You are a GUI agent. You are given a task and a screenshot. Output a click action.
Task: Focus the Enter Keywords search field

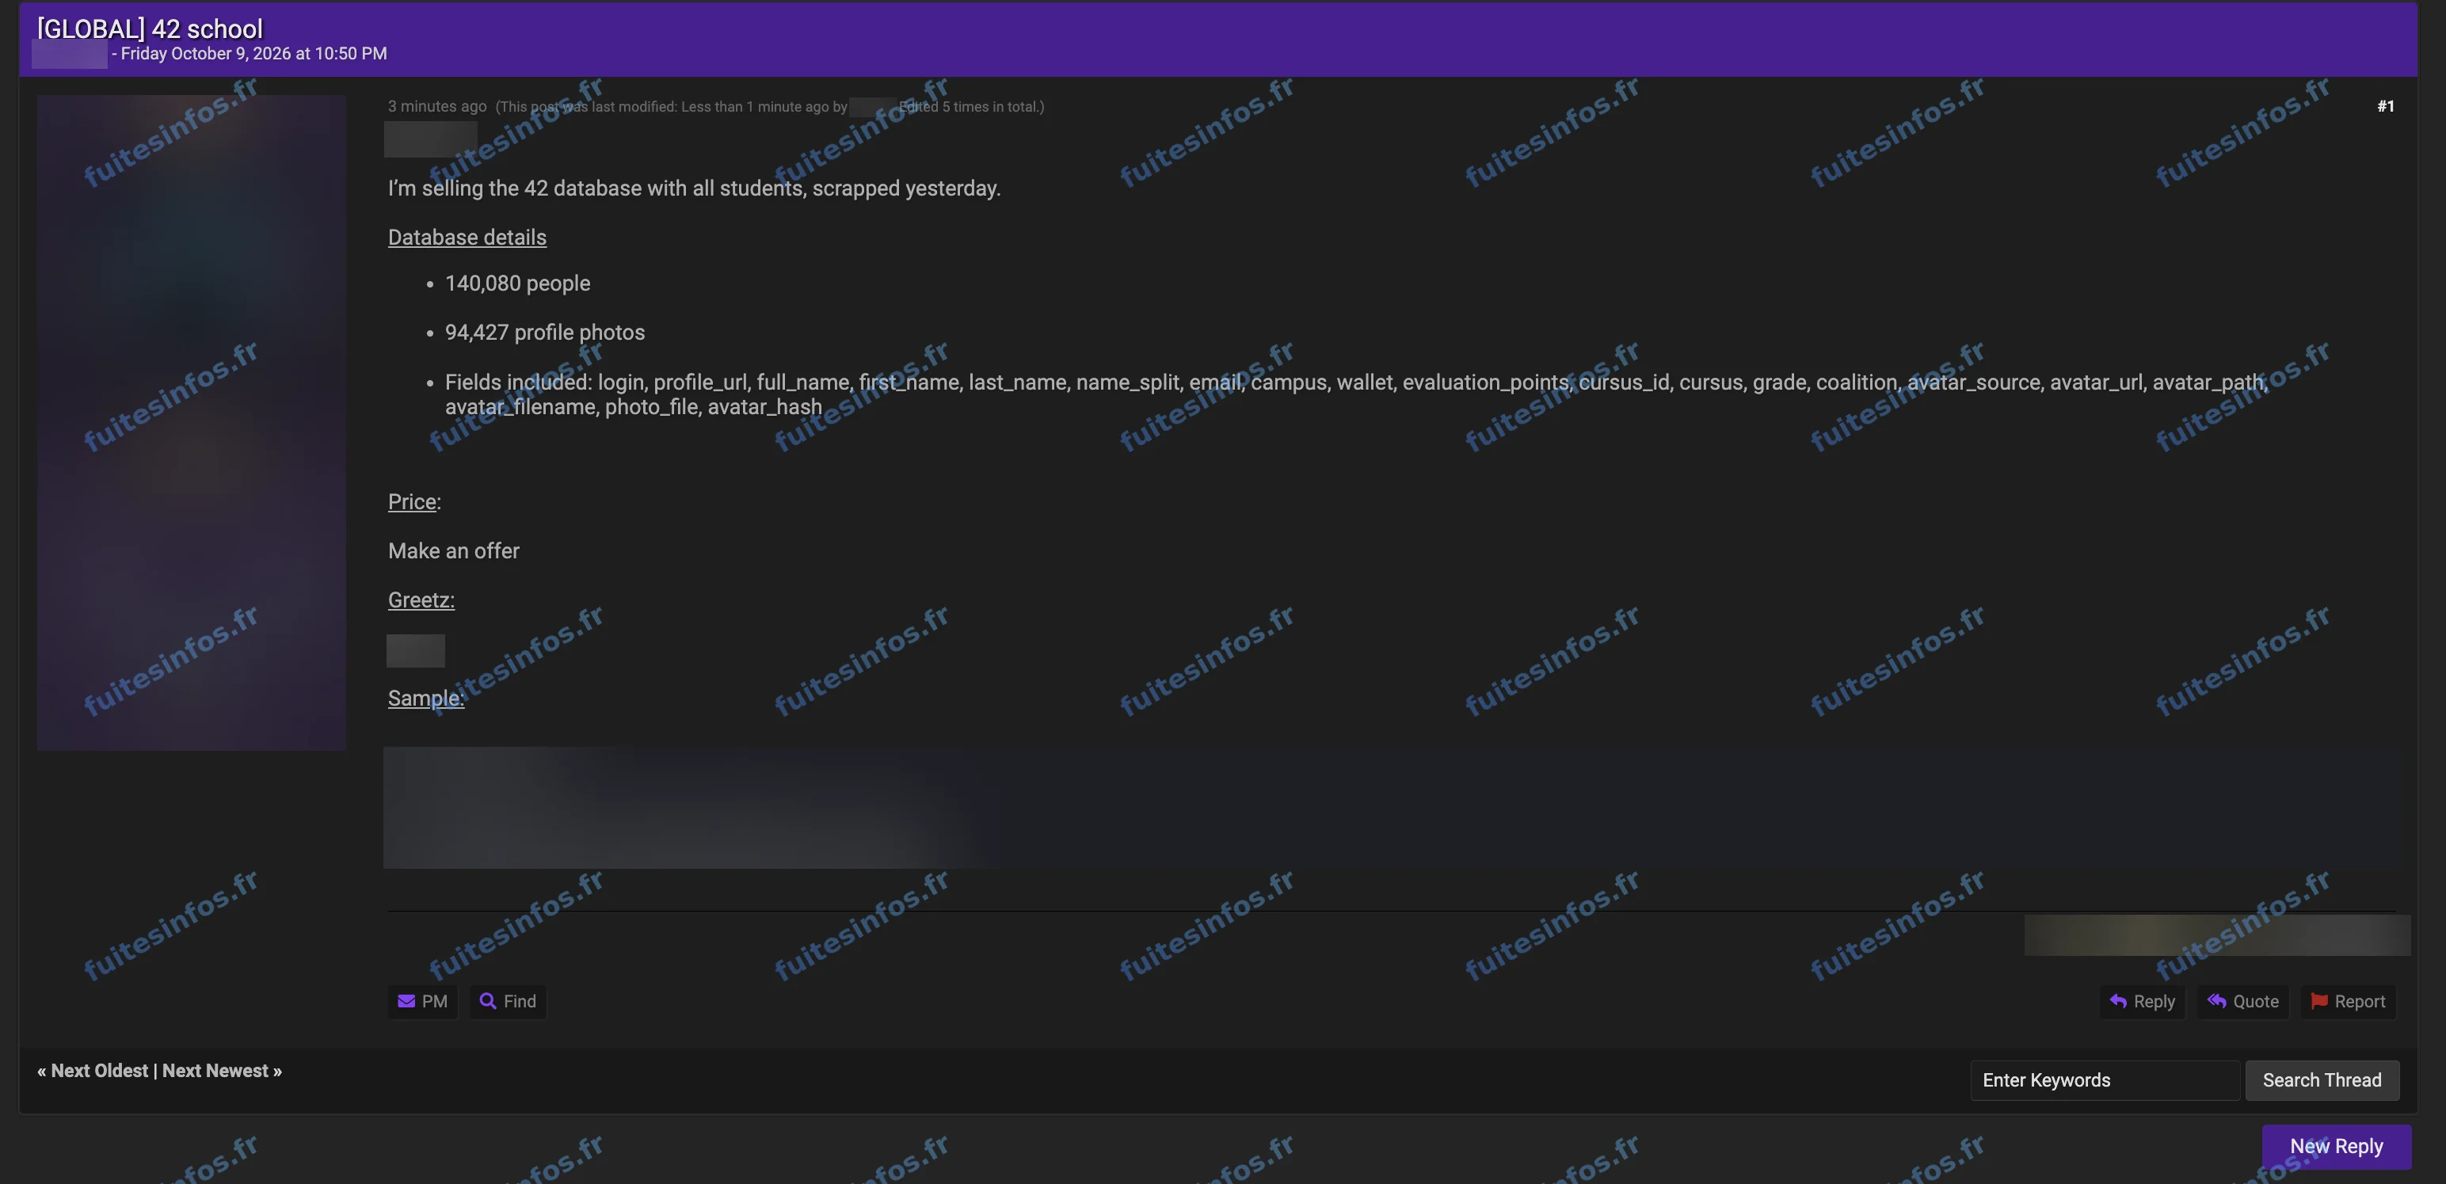pyautogui.click(x=2105, y=1080)
